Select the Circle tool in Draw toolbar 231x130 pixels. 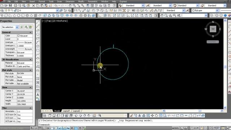[x=38, y=46]
